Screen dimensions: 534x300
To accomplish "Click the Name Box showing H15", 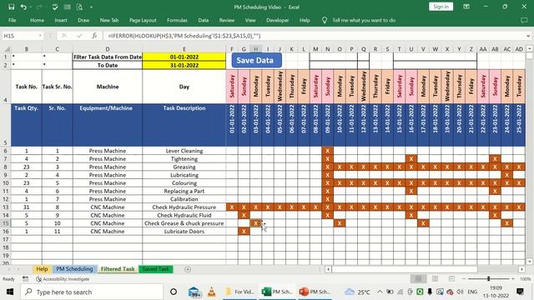I will (19, 36).
